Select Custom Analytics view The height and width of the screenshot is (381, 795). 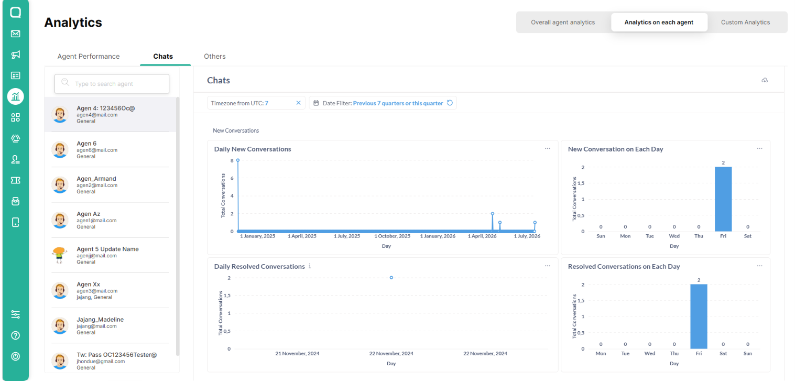[x=745, y=23]
